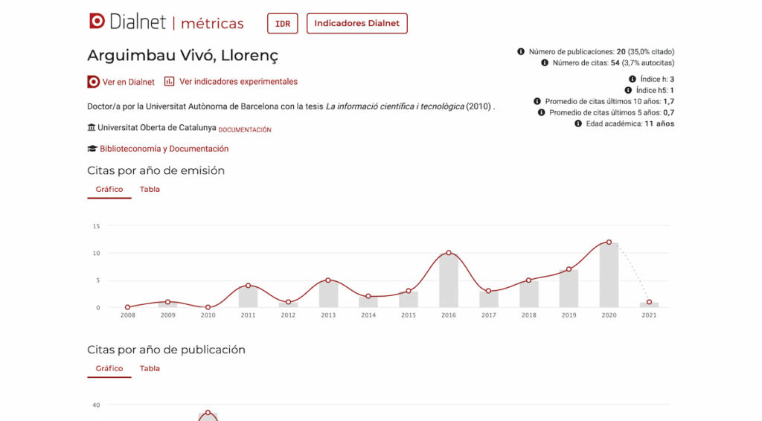Click info icon next to Índice h5
The image size is (762, 421).
click(628, 90)
